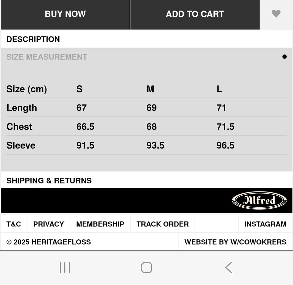Open the T&C footer link
The image size is (293, 285).
tap(14, 224)
